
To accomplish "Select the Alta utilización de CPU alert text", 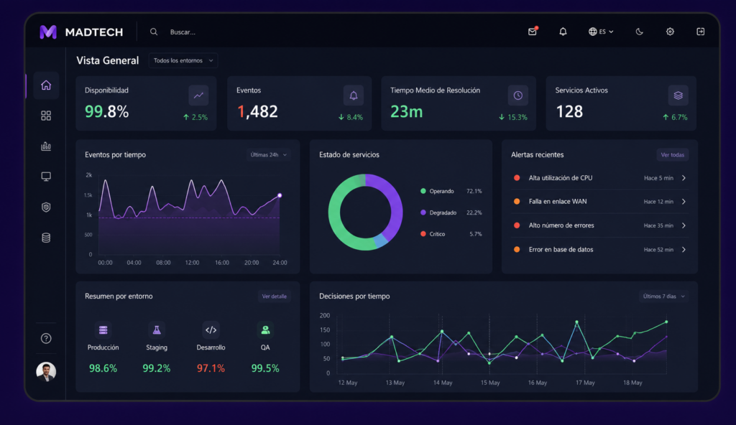I will (561, 178).
